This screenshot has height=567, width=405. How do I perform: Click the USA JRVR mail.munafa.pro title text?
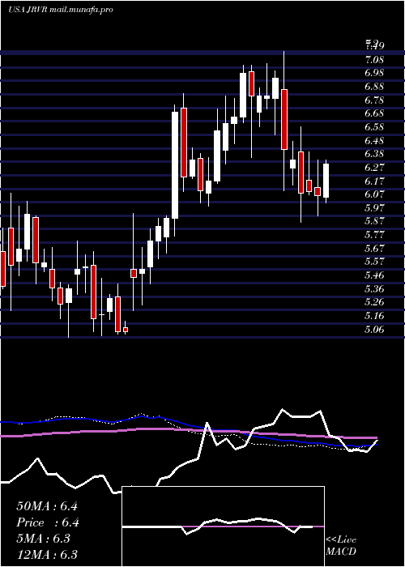tap(61, 10)
